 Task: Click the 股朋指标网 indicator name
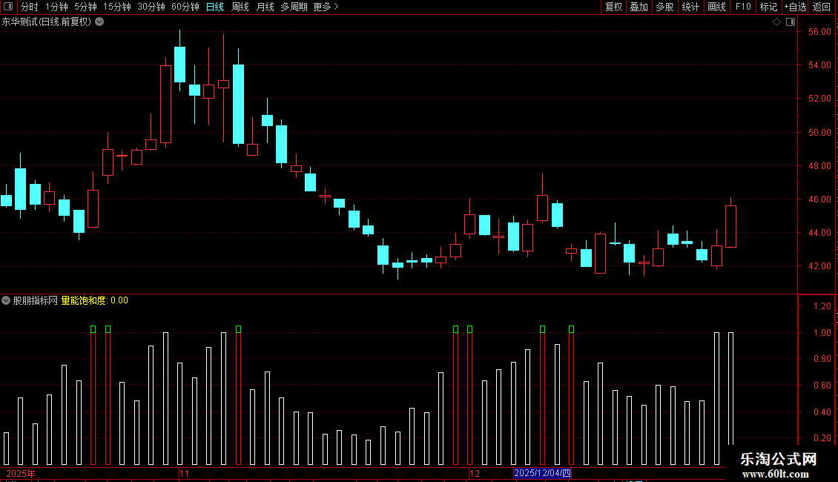[36, 300]
